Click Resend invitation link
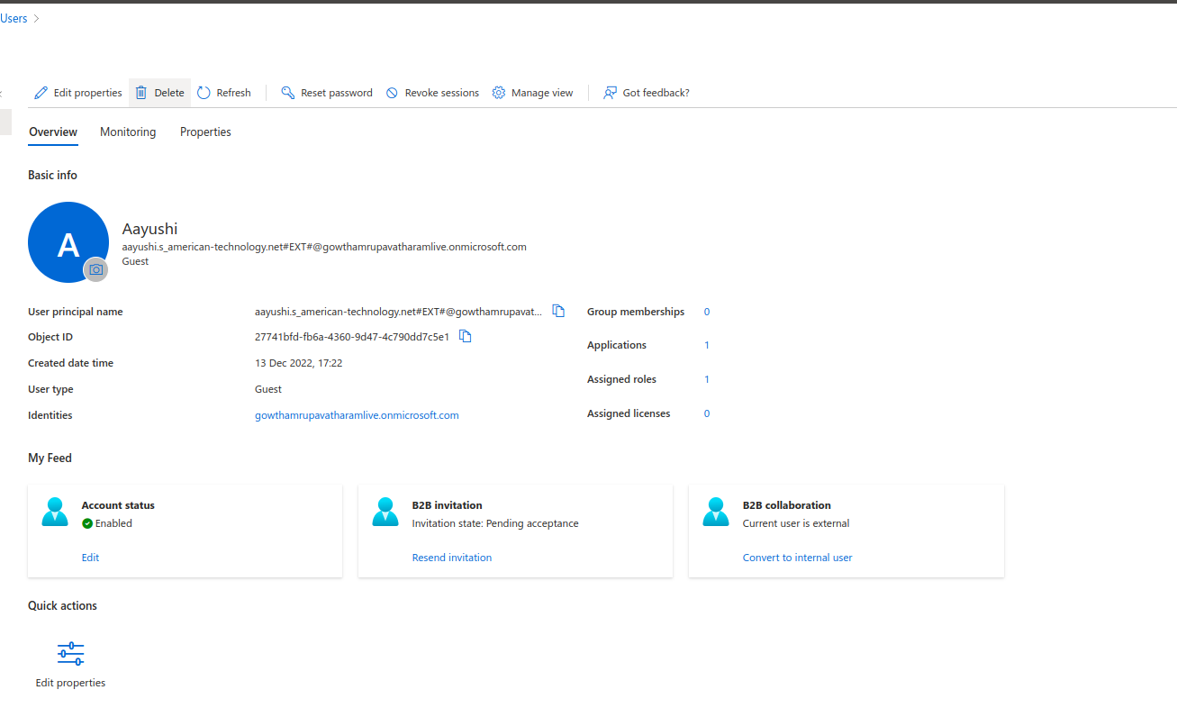1177x708 pixels. pos(452,558)
